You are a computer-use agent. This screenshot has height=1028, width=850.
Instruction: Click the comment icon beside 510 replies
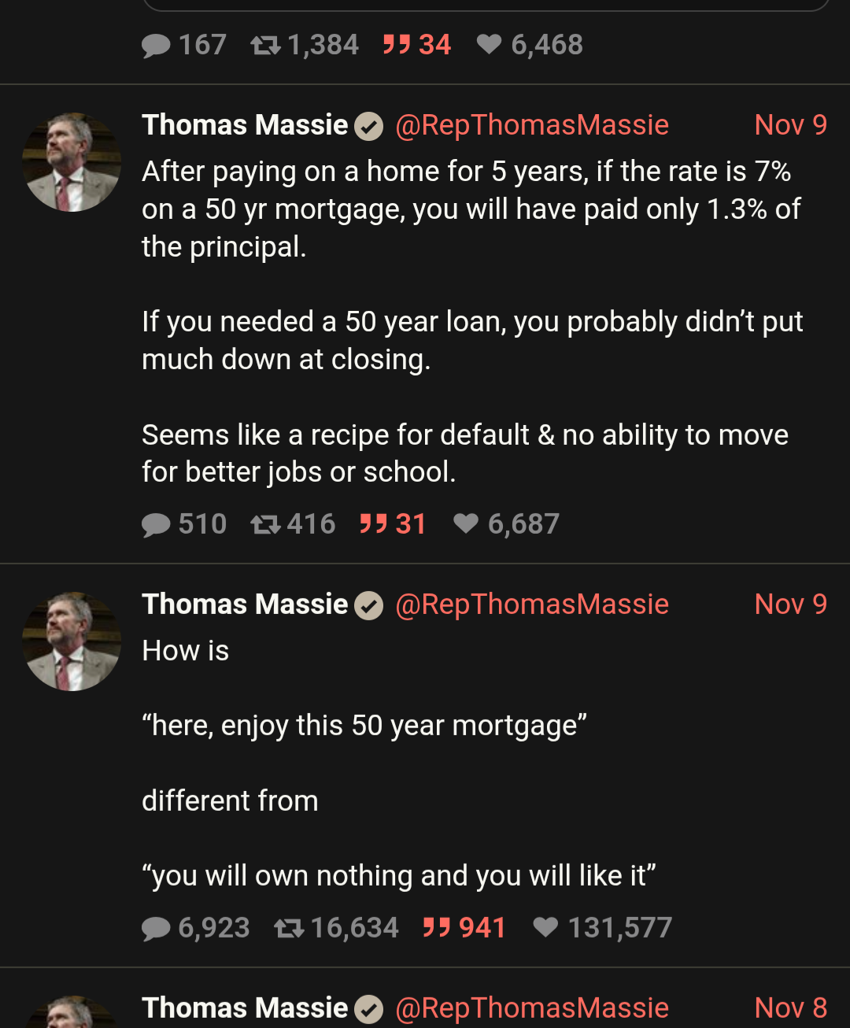coord(156,525)
